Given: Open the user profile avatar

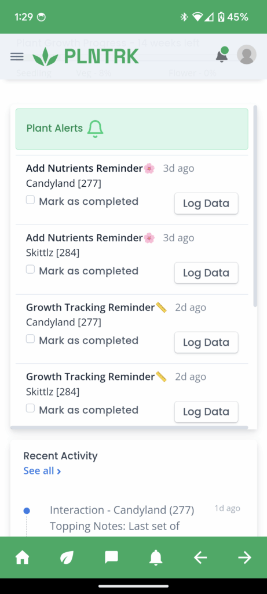Looking at the screenshot, I should tap(247, 55).
